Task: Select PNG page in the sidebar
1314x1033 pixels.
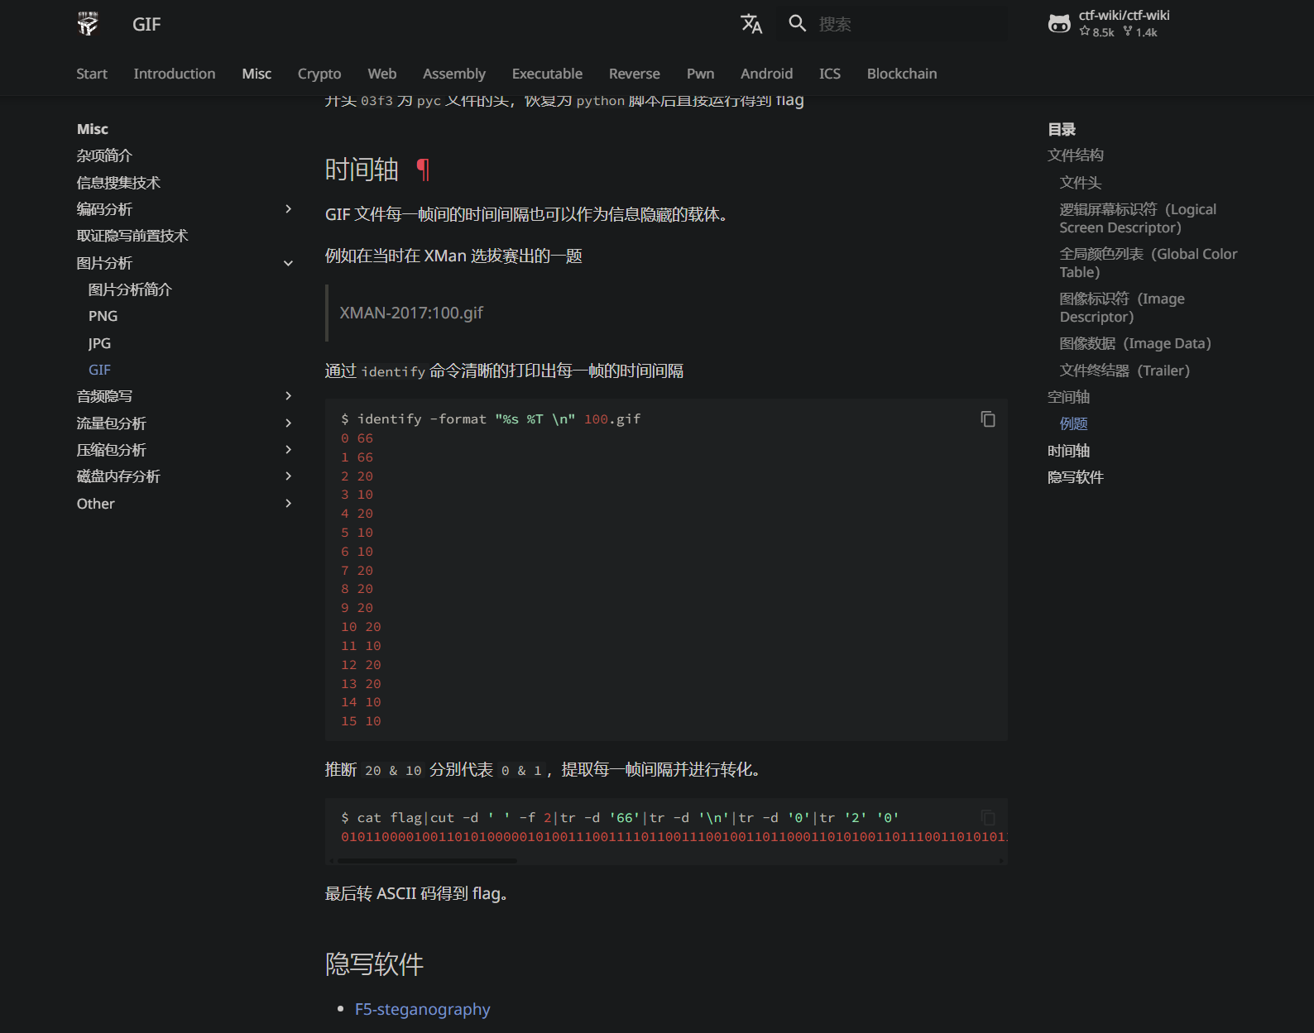Action: coord(103,316)
